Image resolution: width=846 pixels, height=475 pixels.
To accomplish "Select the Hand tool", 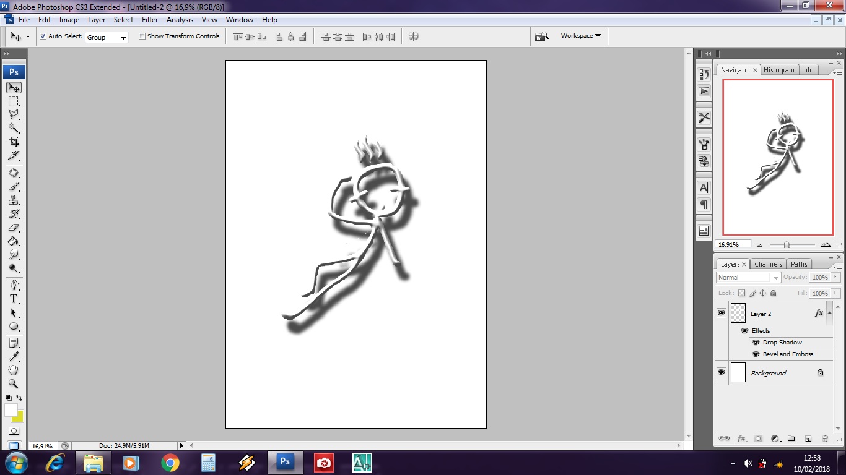I will click(14, 370).
